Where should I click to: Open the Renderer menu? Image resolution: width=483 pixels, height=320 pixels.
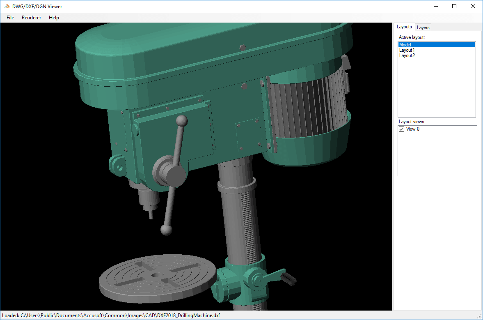point(32,18)
